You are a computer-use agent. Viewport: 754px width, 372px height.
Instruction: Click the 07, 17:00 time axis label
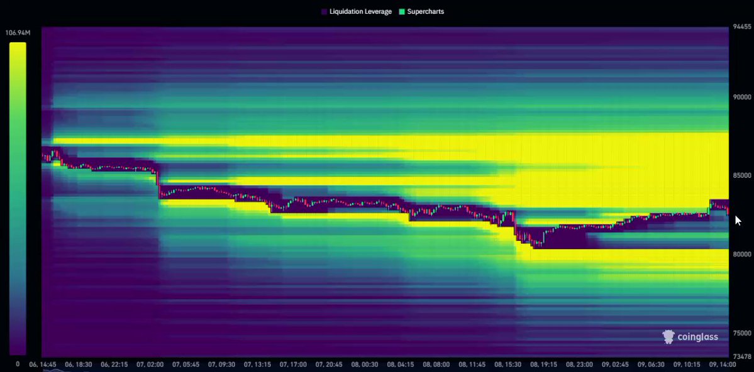pos(293,365)
